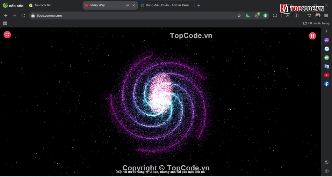
Task: Toggle fullscreen with the red button
Action: coord(7,34)
